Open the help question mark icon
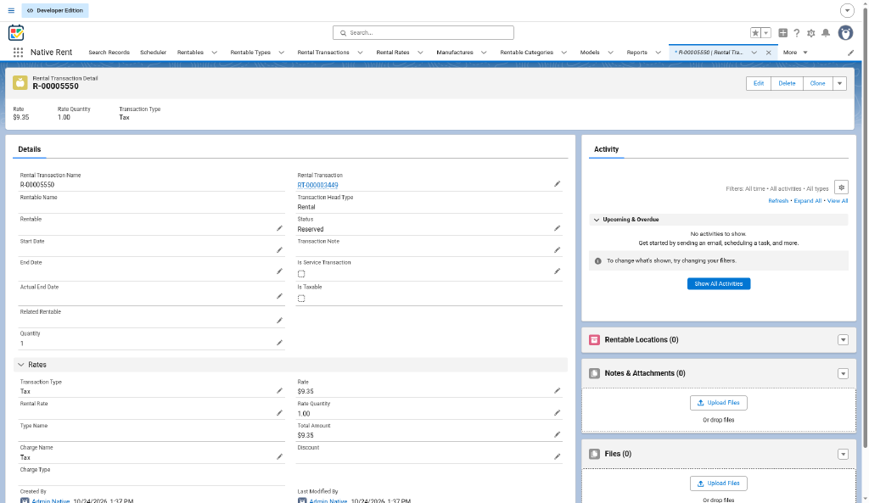The image size is (869, 503). [x=796, y=33]
